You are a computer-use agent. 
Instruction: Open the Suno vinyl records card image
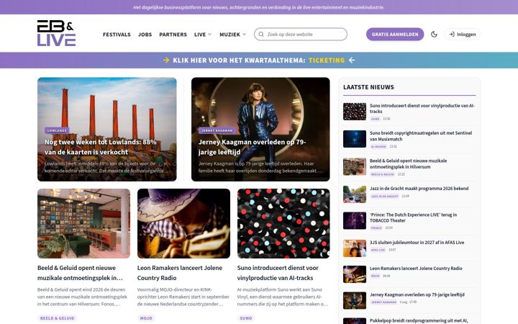click(x=283, y=223)
